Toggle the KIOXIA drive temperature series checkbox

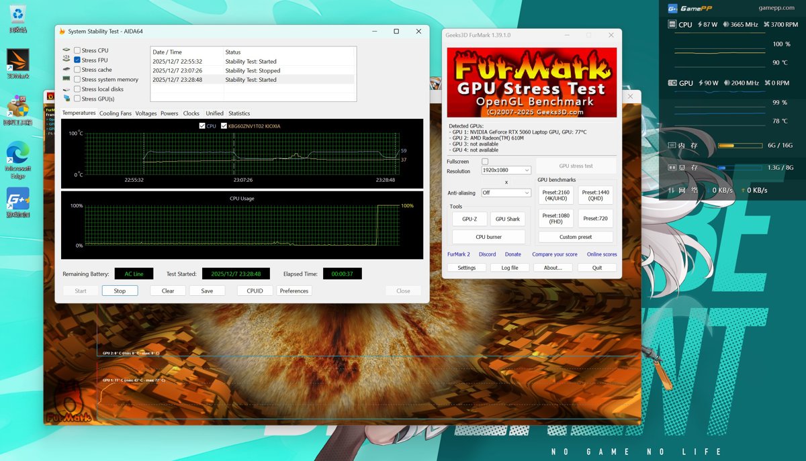[x=224, y=126]
